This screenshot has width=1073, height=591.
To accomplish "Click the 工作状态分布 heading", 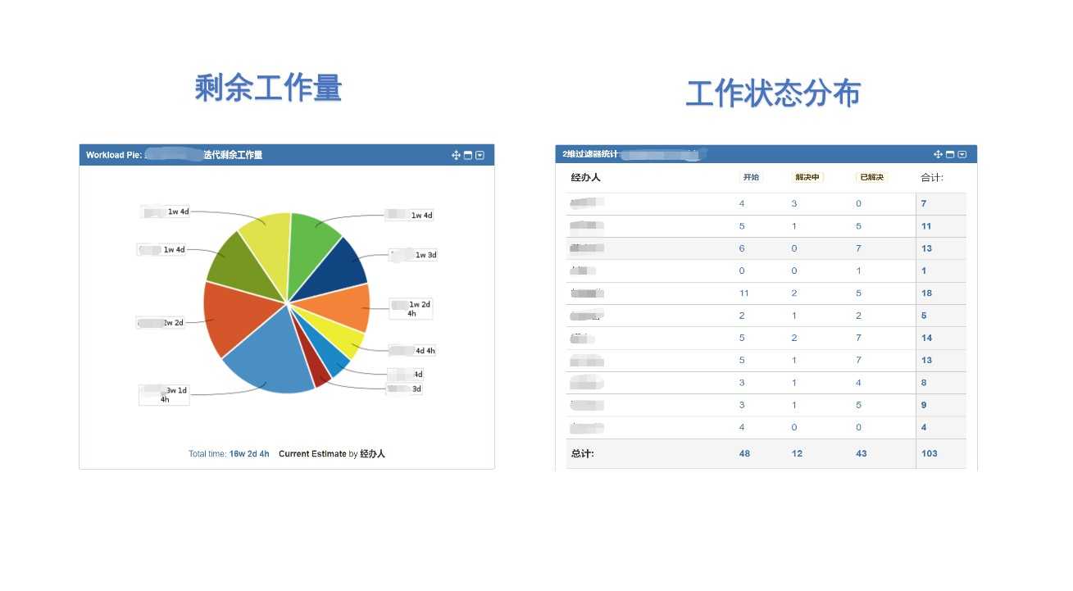I will pyautogui.click(x=773, y=93).
